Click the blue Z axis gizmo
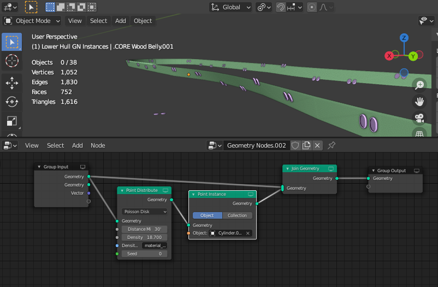The height and width of the screenshot is (287, 438). (404, 38)
